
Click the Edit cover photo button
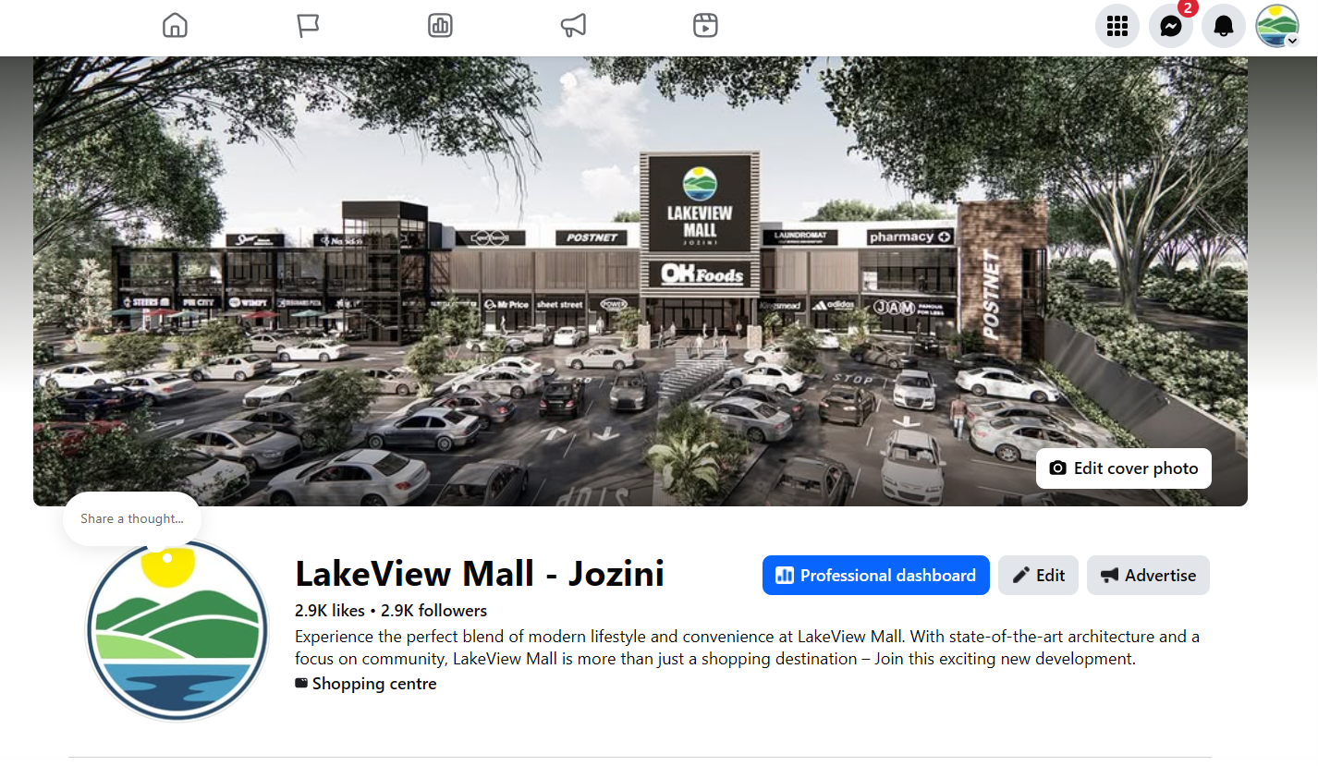click(1124, 468)
